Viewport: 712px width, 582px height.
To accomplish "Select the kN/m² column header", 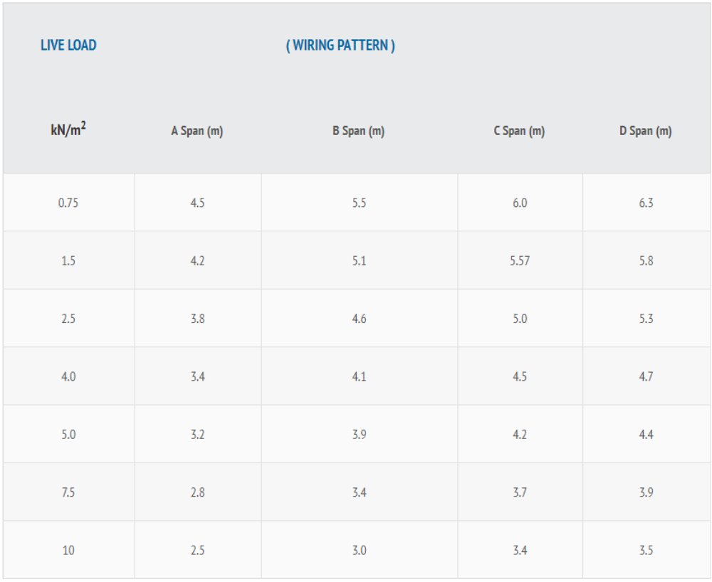I will click(68, 129).
